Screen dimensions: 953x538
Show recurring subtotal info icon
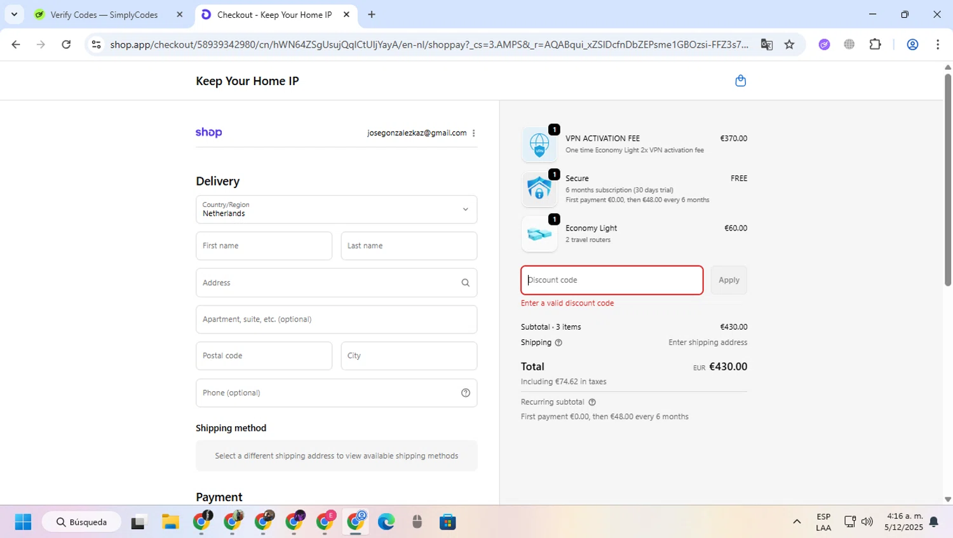(592, 403)
